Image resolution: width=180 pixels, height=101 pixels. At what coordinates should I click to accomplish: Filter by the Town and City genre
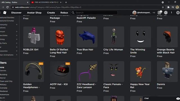tap(6, 81)
